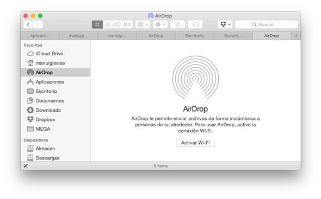Image resolution: width=321 pixels, height=199 pixels.
Task: Switch to Cover Flow view
Action: 127,24
